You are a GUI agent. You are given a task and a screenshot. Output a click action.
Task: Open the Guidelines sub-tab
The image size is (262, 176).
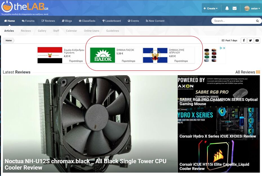[x=113, y=31]
